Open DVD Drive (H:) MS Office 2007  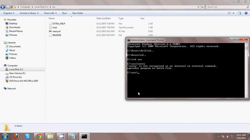click(x=23, y=81)
